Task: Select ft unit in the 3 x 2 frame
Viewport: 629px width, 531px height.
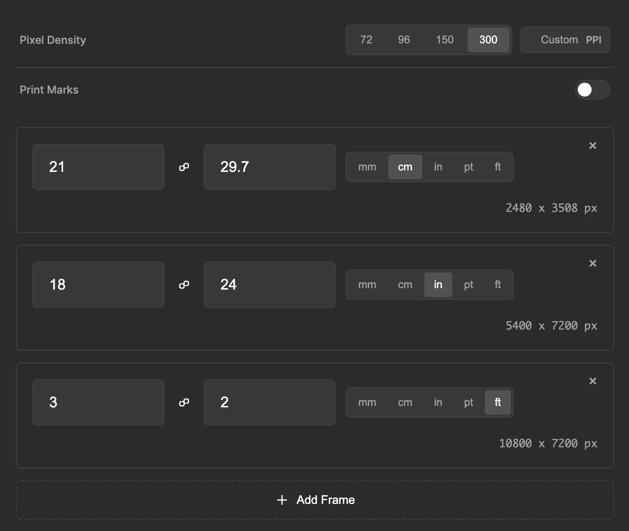Action: [x=498, y=402]
